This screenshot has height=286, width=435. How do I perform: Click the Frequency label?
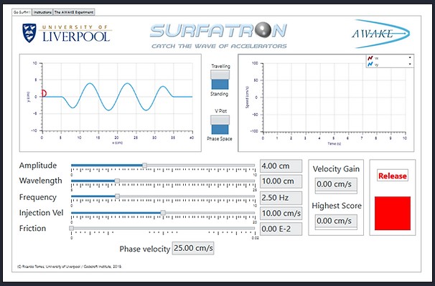click(38, 198)
